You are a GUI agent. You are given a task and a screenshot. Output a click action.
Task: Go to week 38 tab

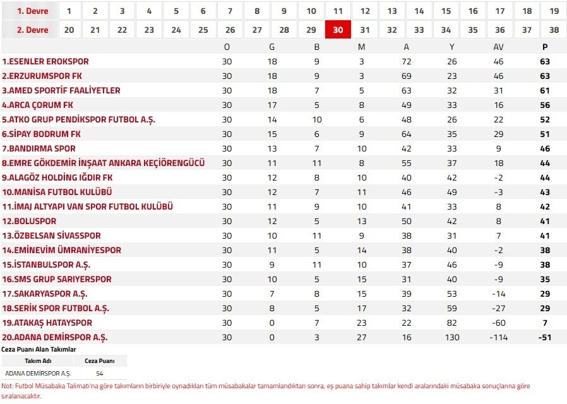click(554, 30)
